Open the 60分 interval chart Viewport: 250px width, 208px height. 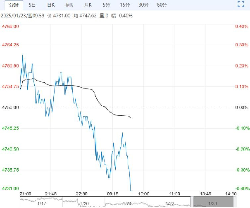click(x=162, y=5)
